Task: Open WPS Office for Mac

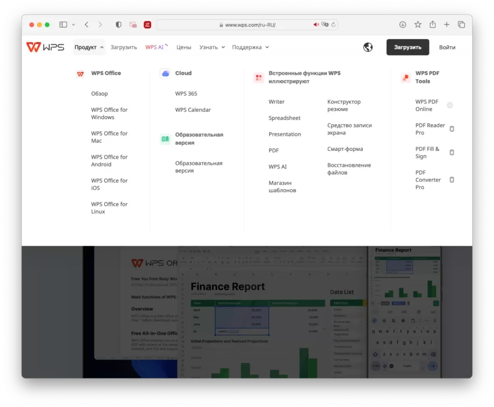Action: coord(110,137)
